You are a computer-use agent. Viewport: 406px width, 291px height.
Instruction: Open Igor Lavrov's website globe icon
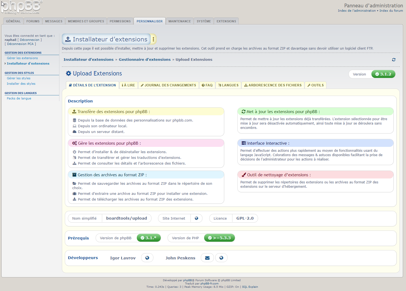147,258
